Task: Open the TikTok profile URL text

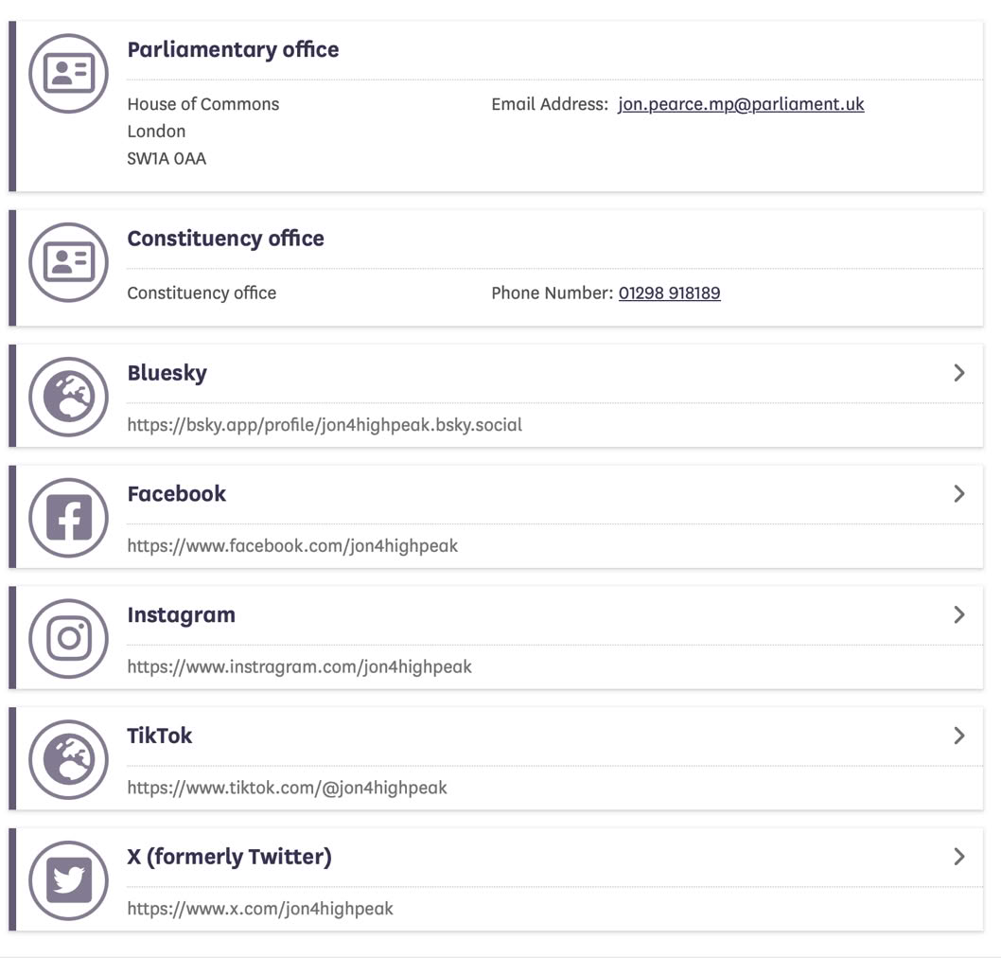Action: point(287,788)
